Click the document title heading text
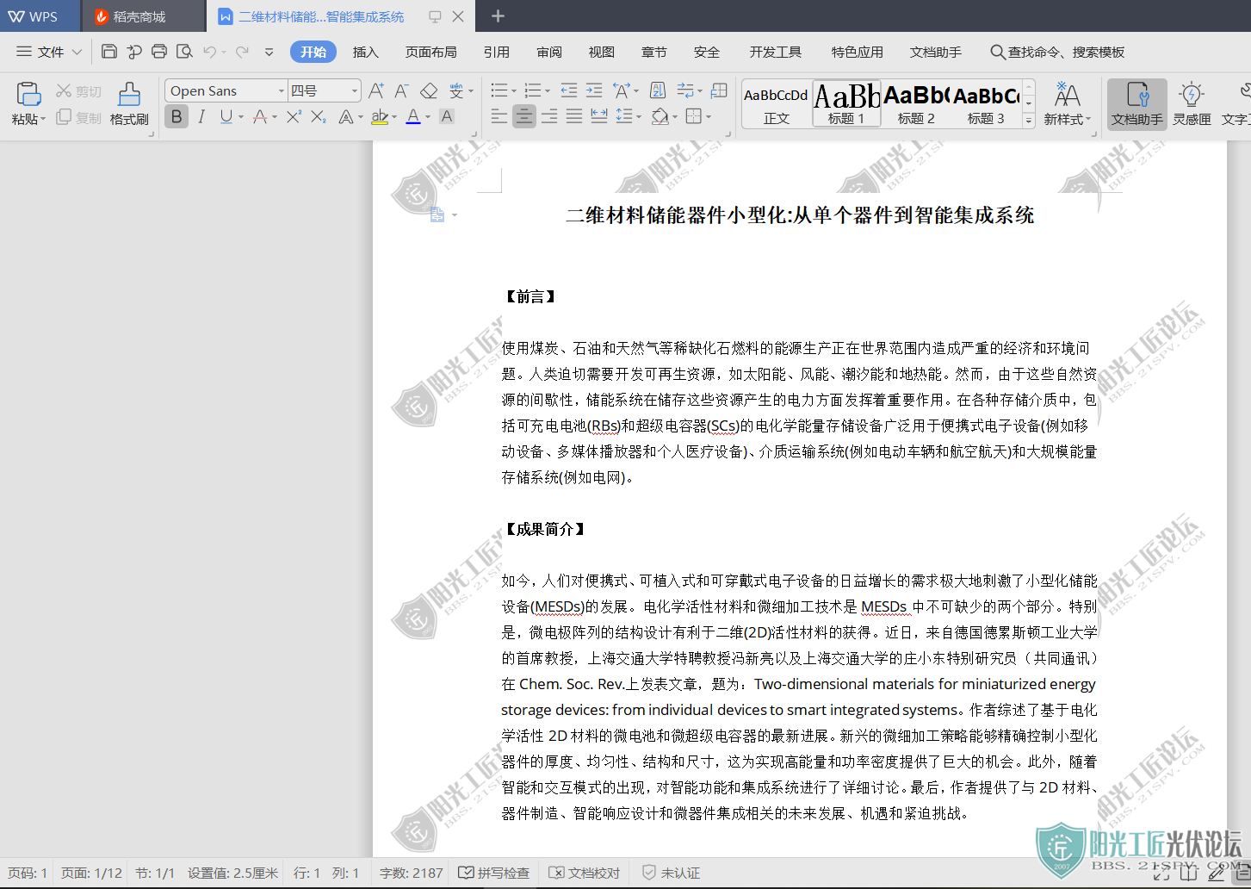 coord(800,215)
